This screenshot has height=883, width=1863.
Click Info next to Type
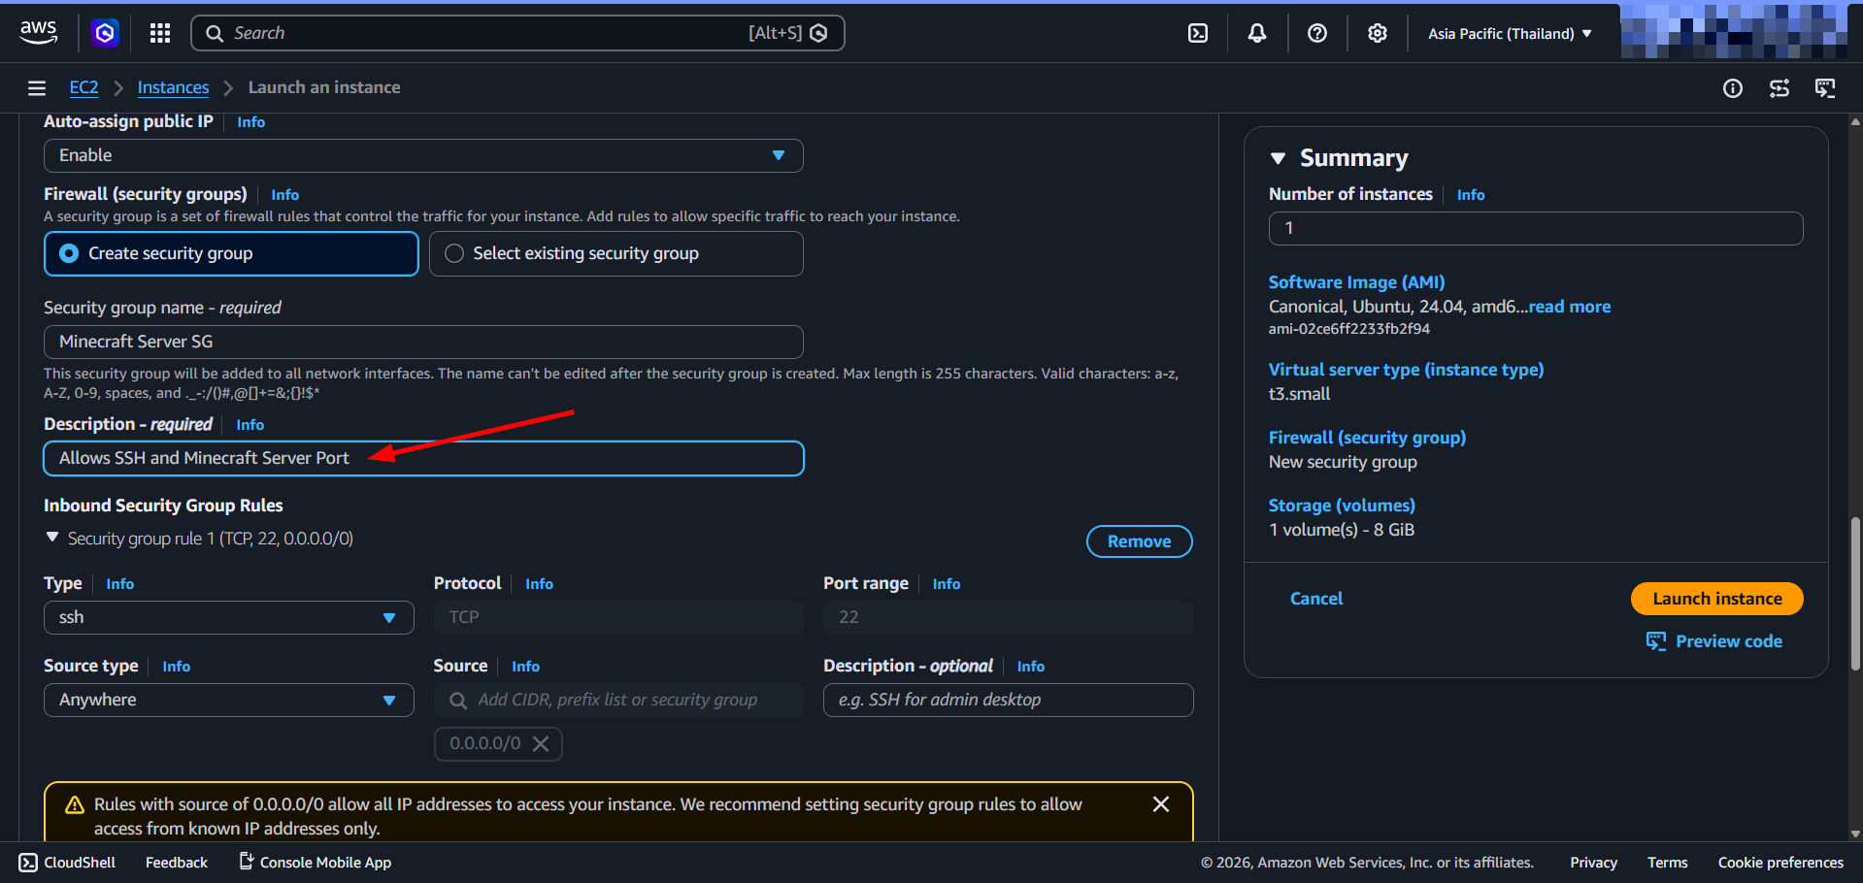pos(119,584)
